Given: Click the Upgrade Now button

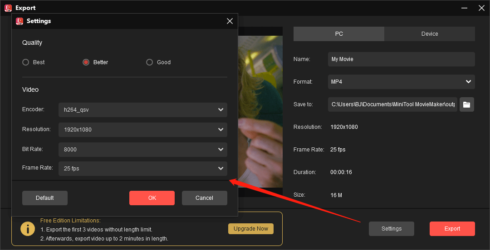Looking at the screenshot, I should click(250, 229).
